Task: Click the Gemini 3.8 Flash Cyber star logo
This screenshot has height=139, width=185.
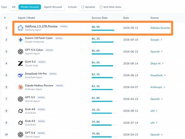Action: (20, 40)
